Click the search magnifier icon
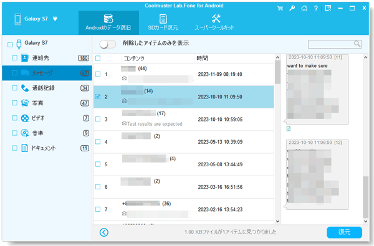374x246 pixels. (x=357, y=44)
